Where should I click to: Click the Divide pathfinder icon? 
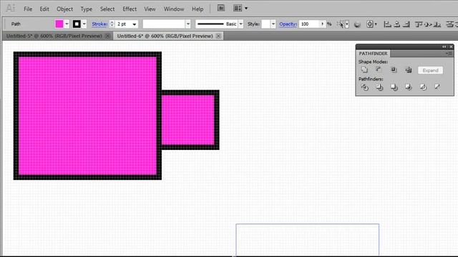tap(364, 87)
